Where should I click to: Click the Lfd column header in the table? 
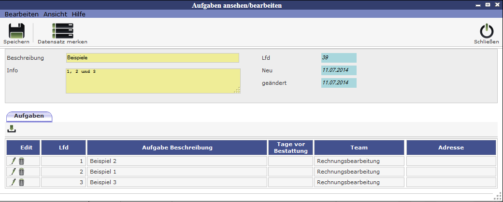pyautogui.click(x=63, y=148)
